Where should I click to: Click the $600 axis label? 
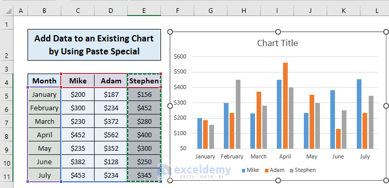(180, 56)
